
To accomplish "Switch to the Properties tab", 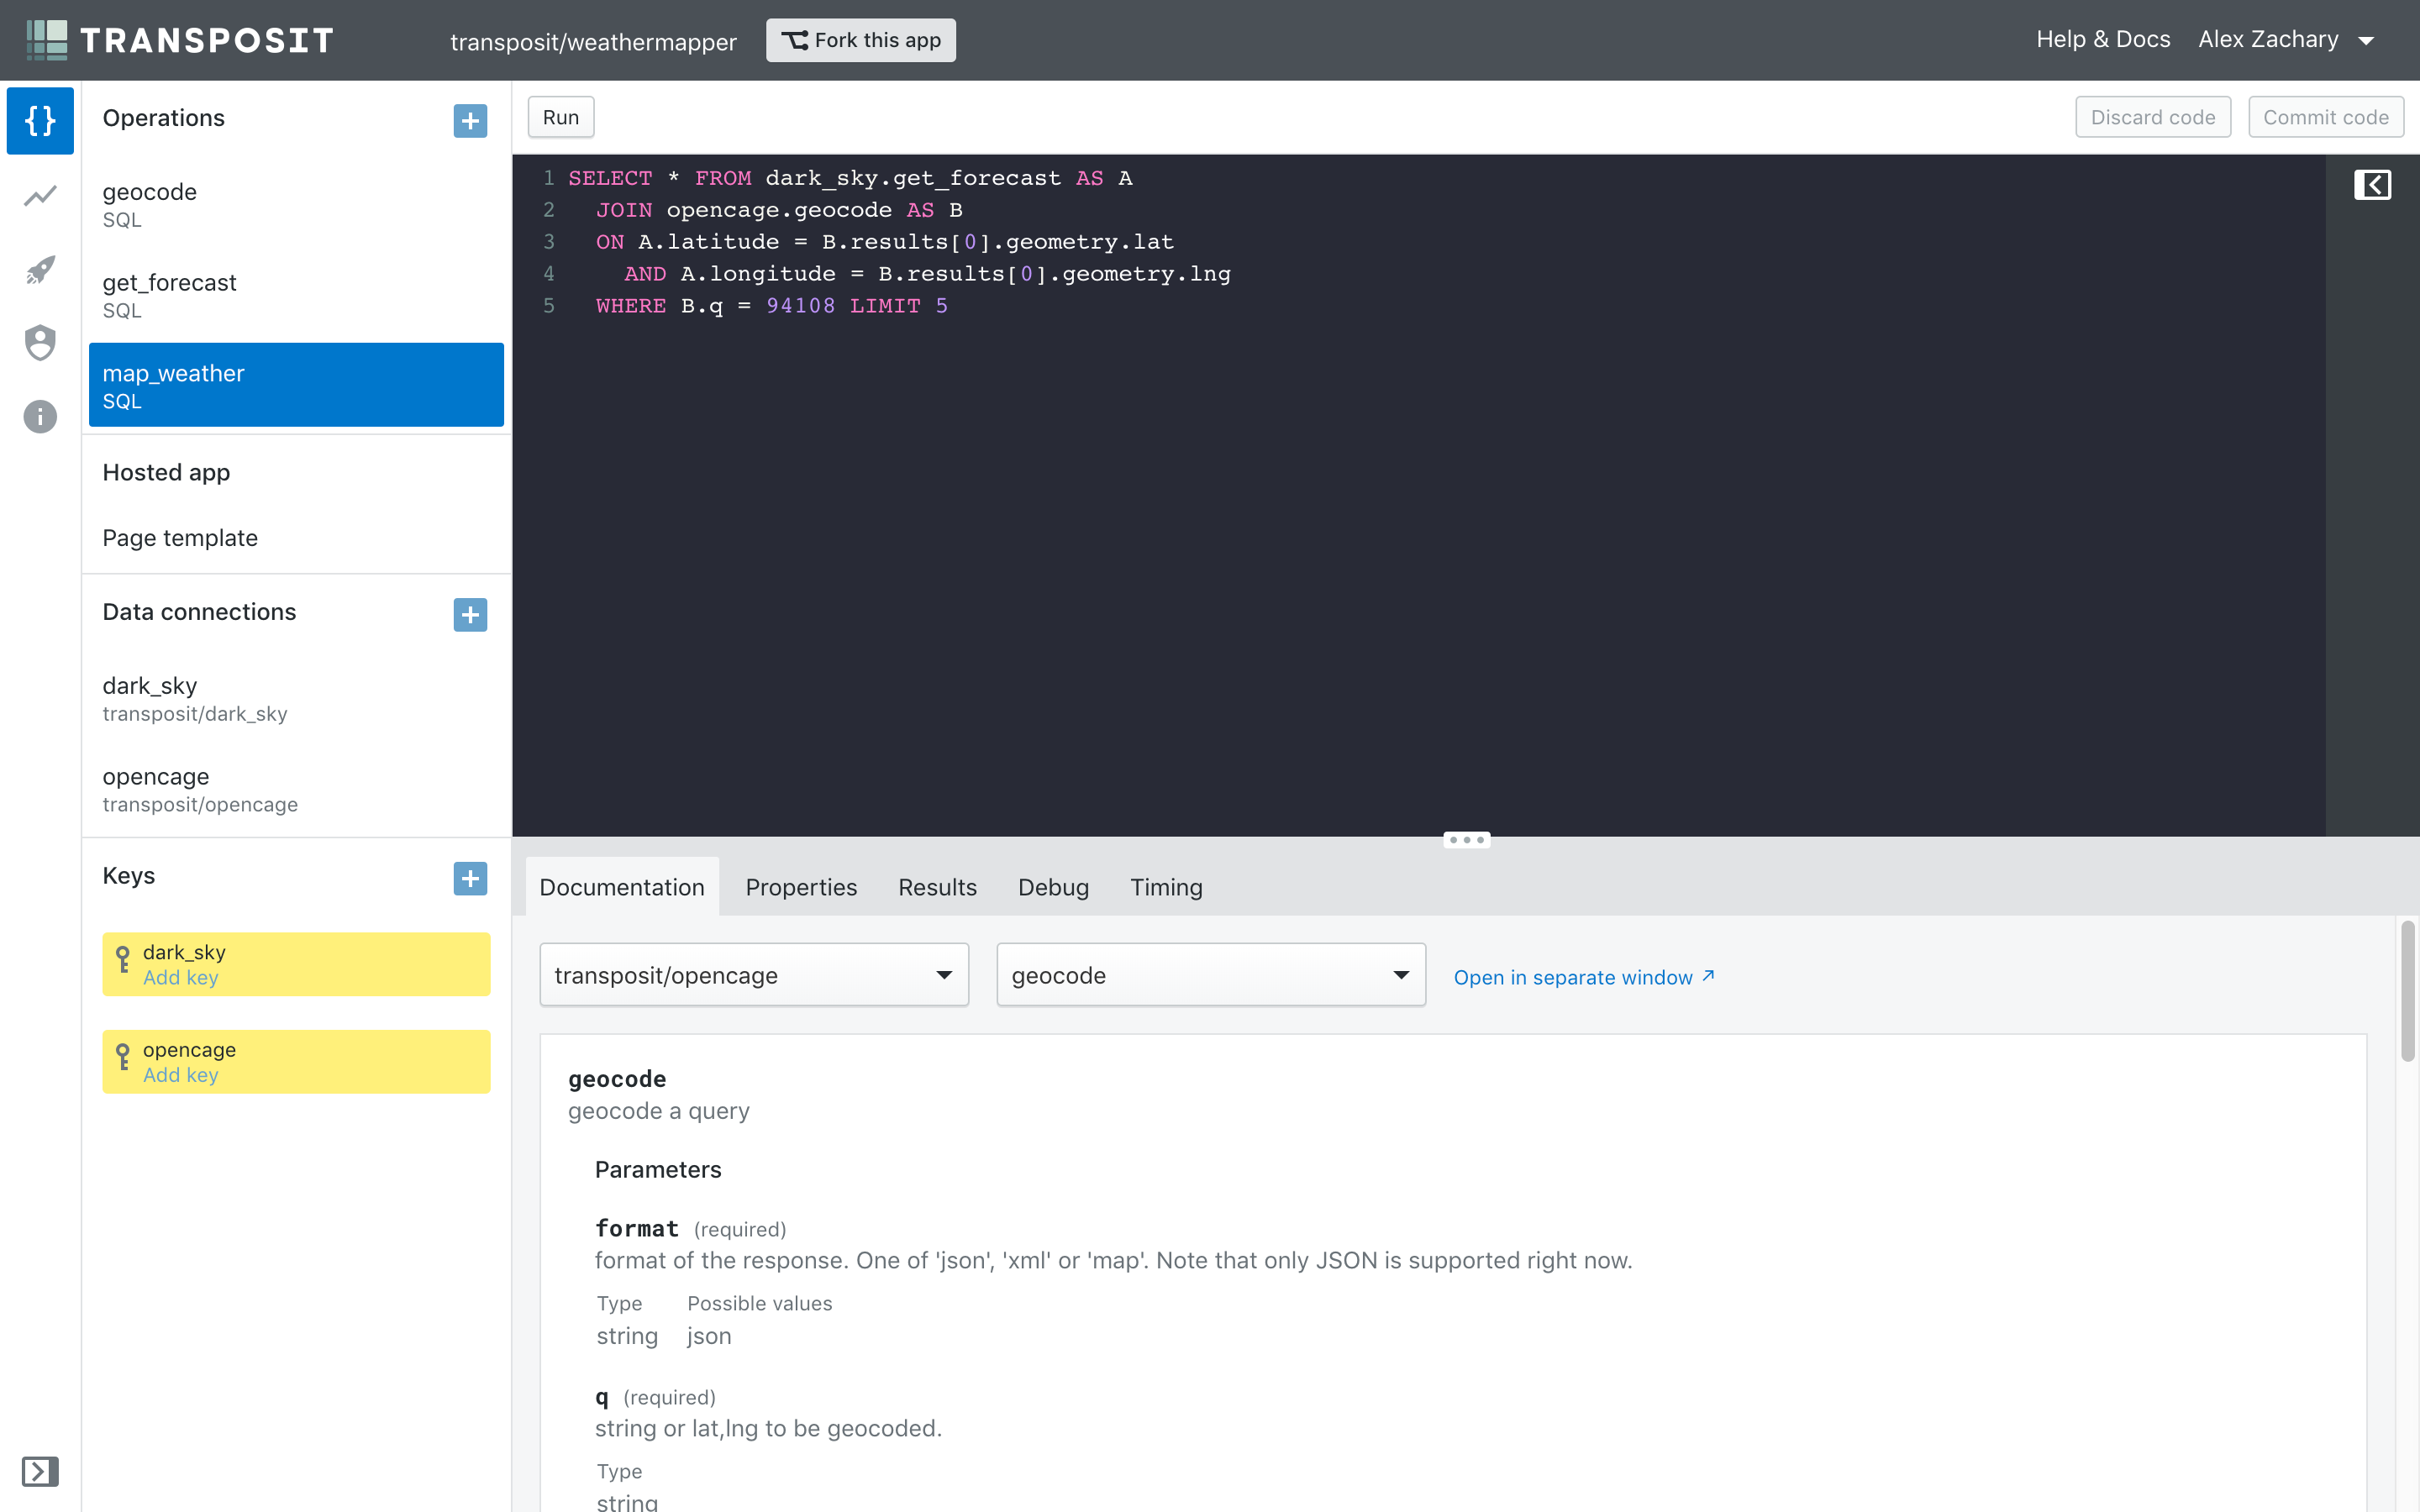I will [801, 887].
